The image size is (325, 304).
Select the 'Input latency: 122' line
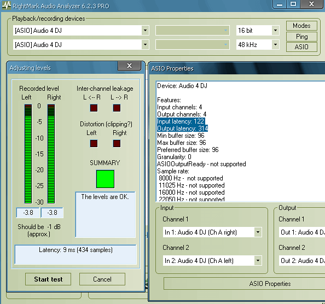point(181,121)
